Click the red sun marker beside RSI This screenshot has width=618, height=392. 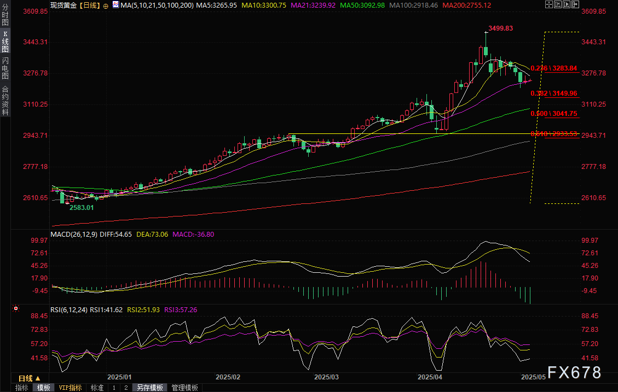tap(16, 309)
